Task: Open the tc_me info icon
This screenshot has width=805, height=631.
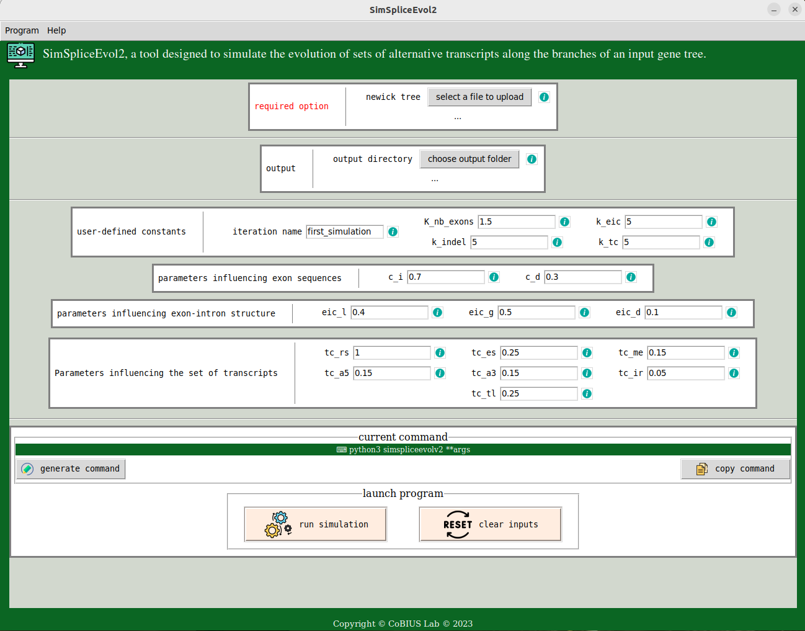Action: tap(734, 353)
